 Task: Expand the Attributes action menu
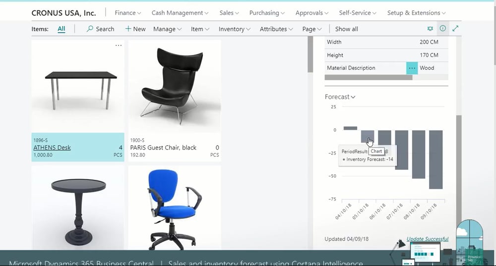(276, 29)
